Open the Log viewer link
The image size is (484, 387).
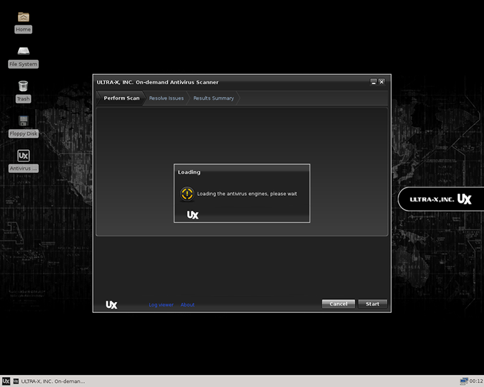(x=161, y=305)
